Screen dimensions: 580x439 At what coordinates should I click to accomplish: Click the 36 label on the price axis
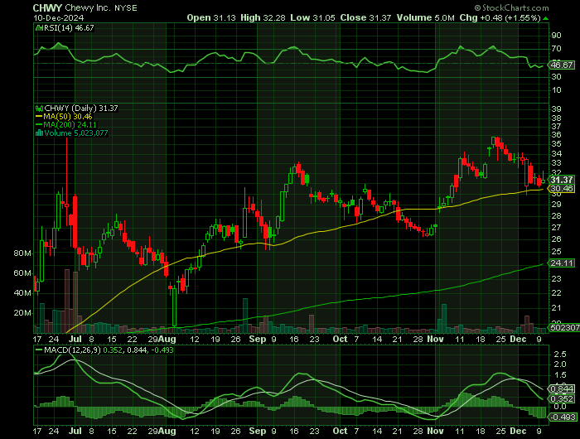[556, 135]
